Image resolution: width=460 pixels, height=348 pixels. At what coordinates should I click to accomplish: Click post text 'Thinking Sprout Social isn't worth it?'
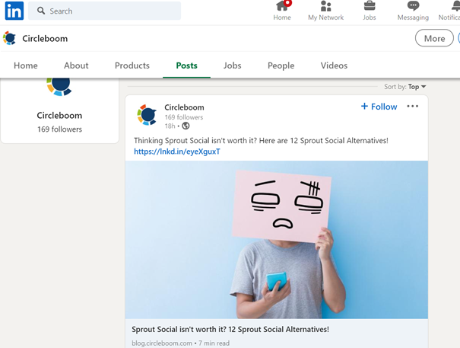[x=195, y=140]
